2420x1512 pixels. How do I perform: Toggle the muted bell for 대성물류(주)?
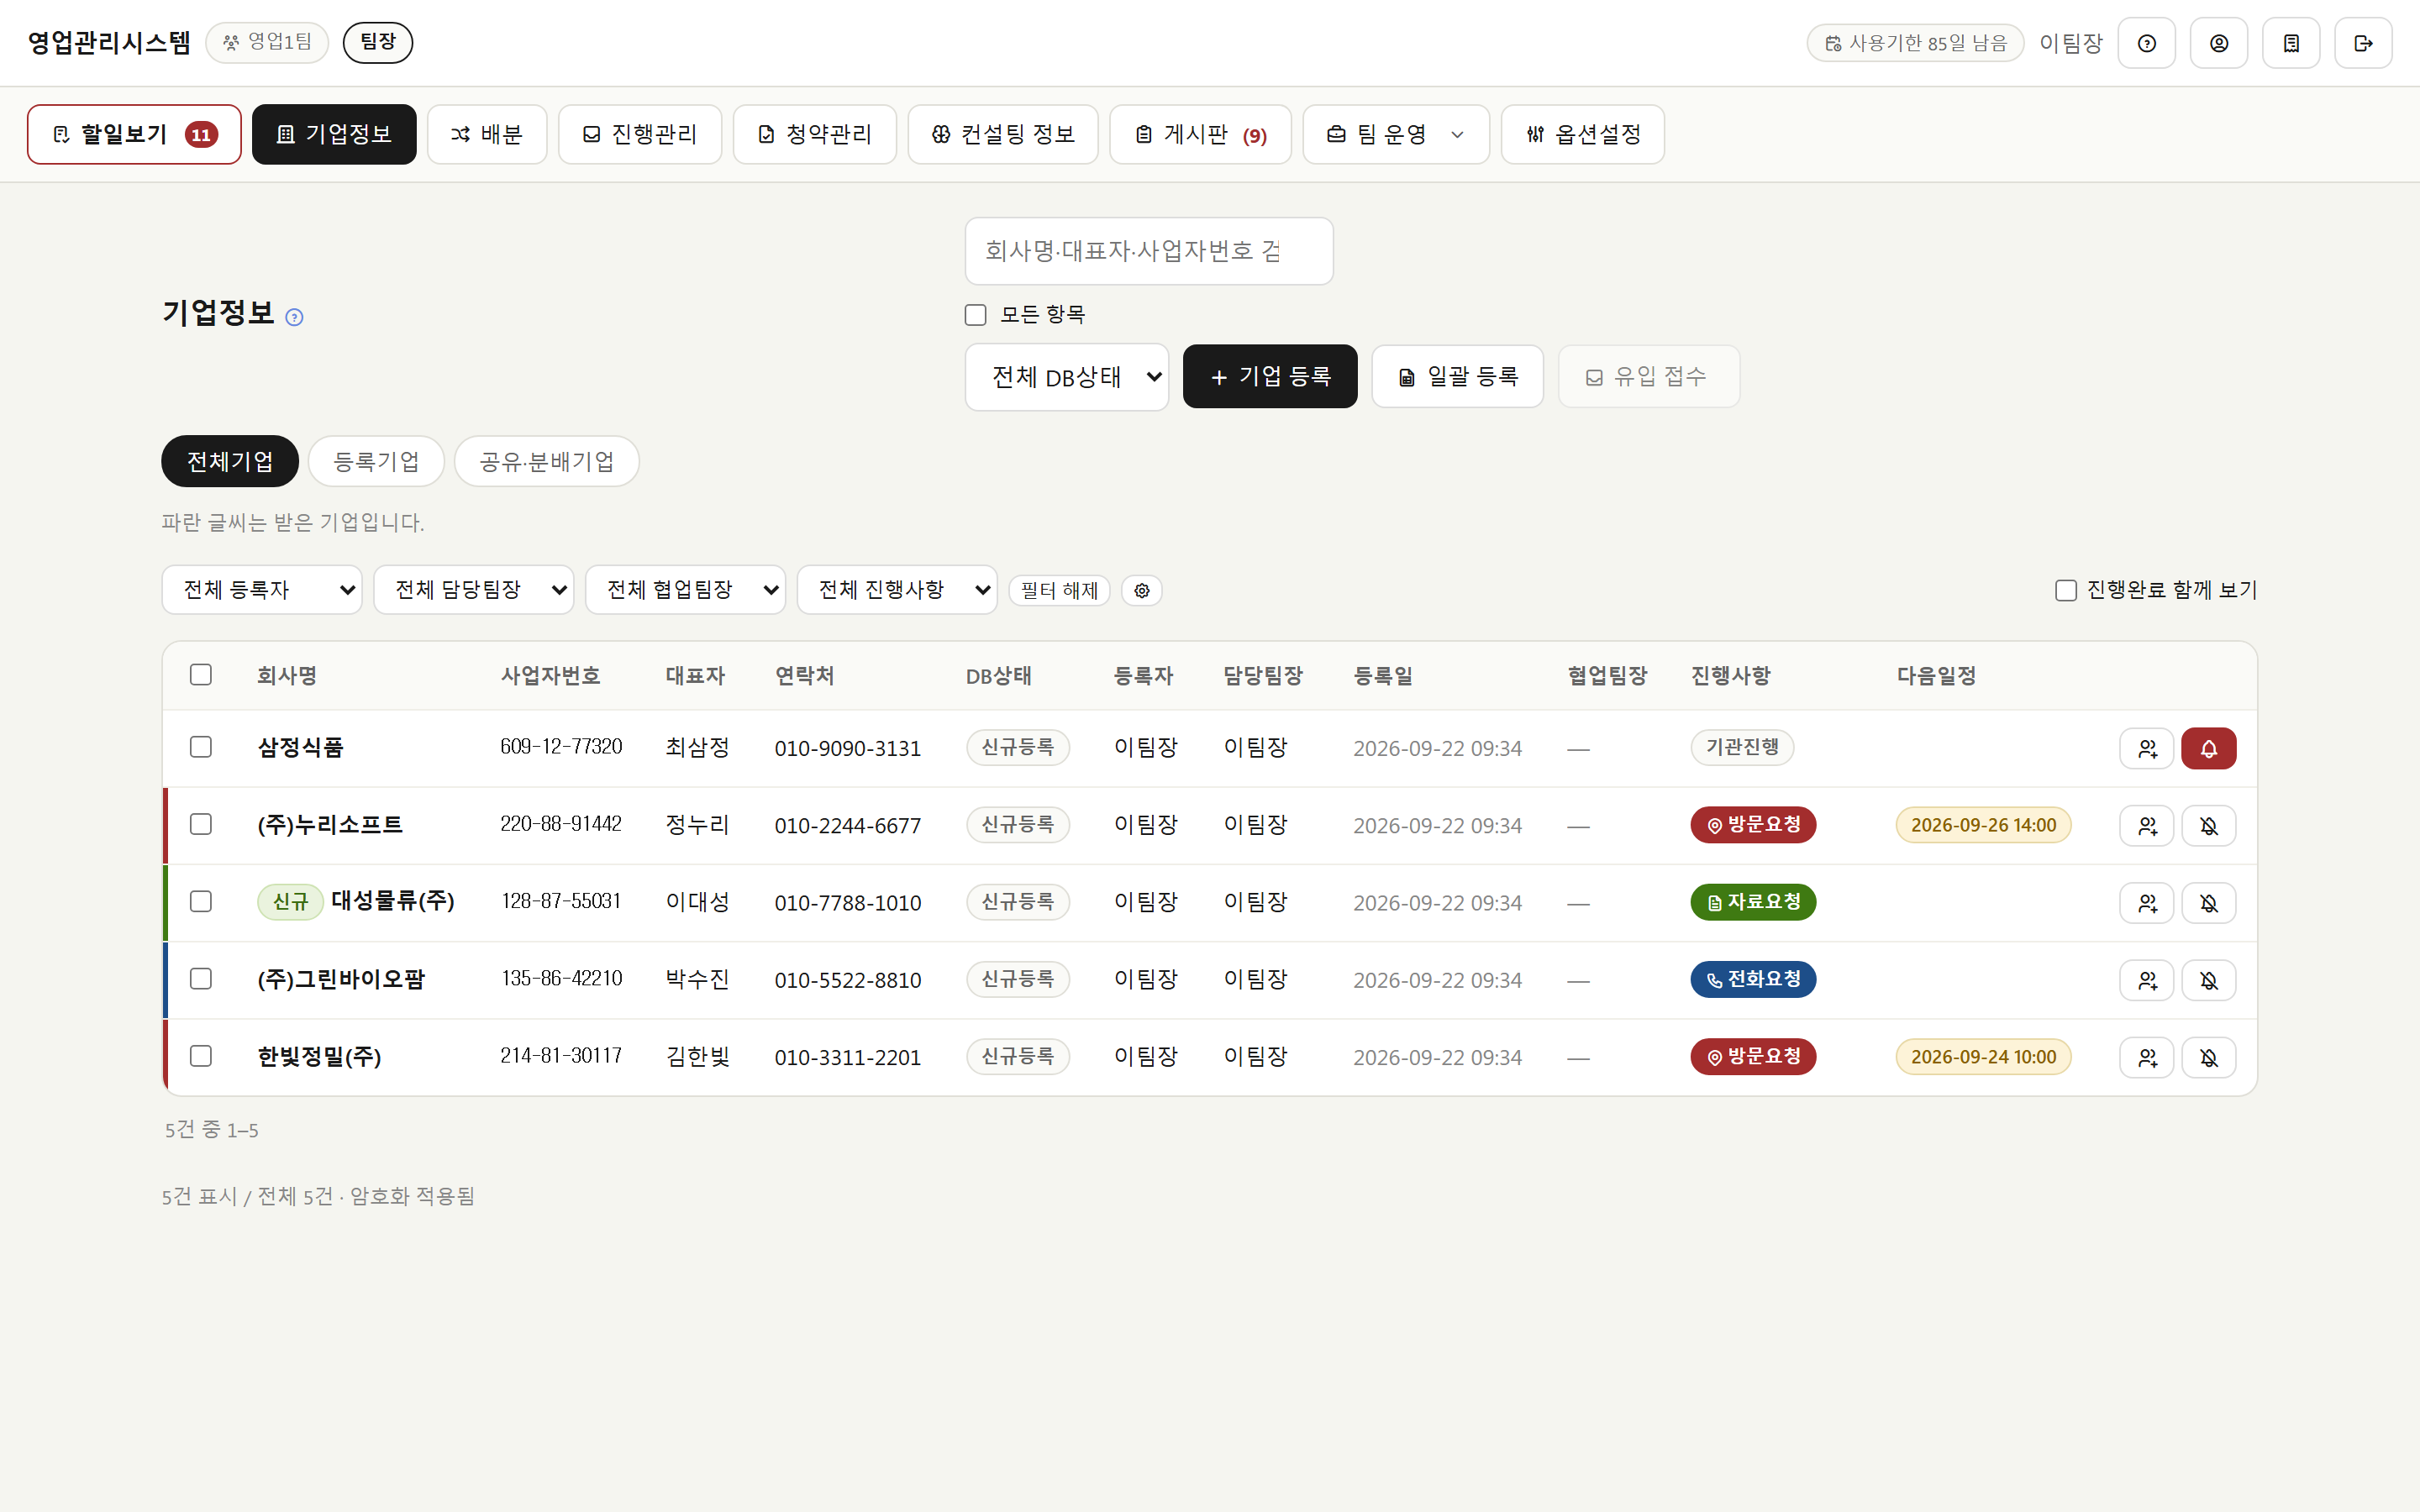click(2208, 903)
